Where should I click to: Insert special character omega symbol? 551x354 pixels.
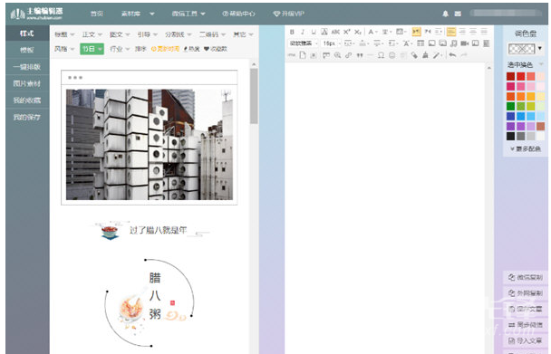(381, 55)
